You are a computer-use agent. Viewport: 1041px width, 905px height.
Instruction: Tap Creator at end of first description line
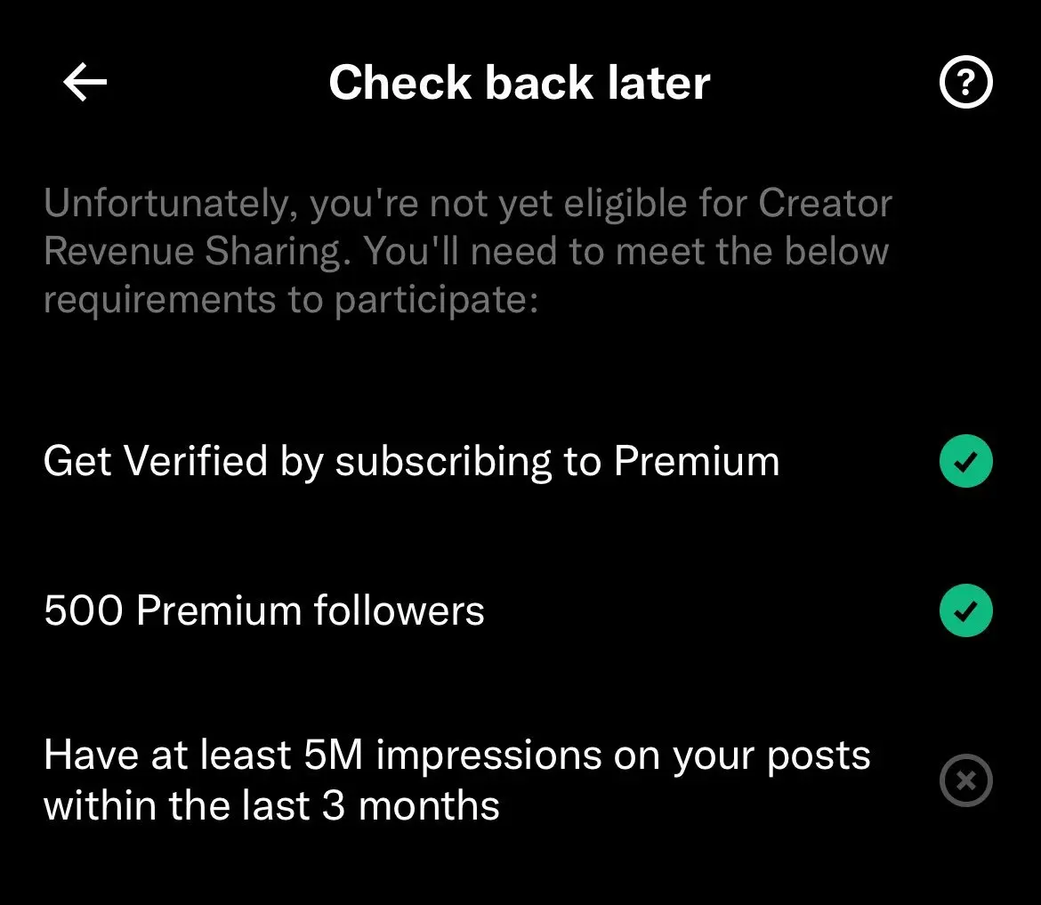coord(825,203)
